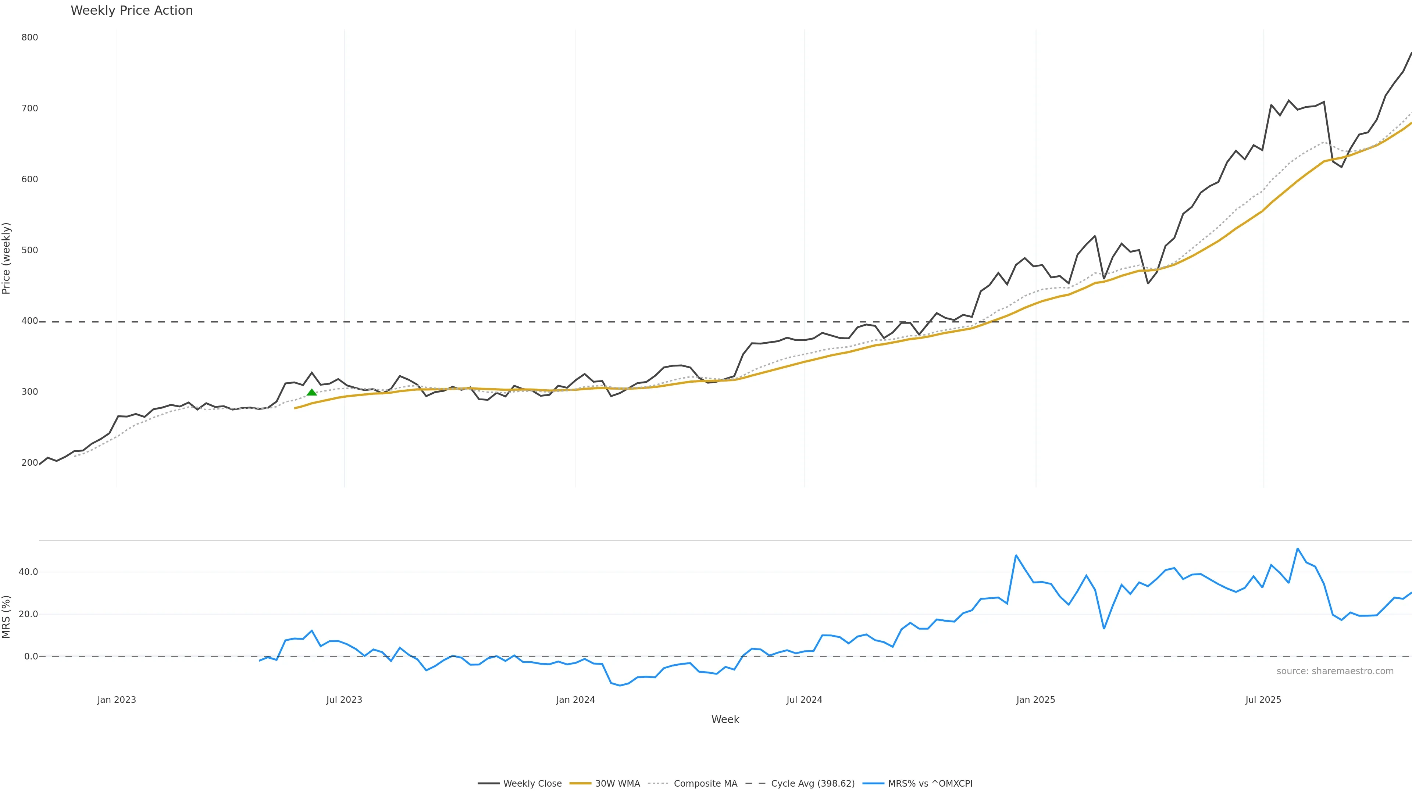This screenshot has width=1412, height=794.
Task: Open the "source: sharemaestro.com" attribution text
Action: [x=1335, y=671]
